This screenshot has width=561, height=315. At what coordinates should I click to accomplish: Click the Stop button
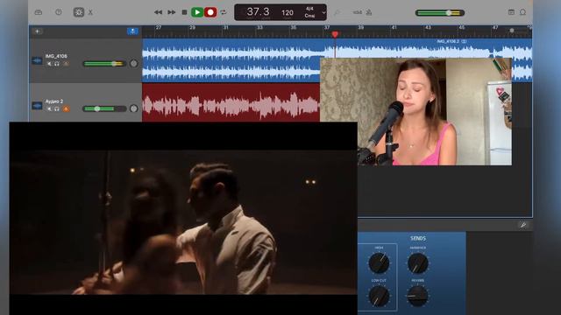(185, 12)
